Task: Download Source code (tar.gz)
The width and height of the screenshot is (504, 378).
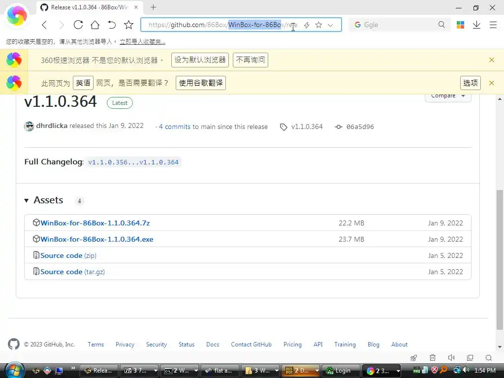Action: pos(73,272)
